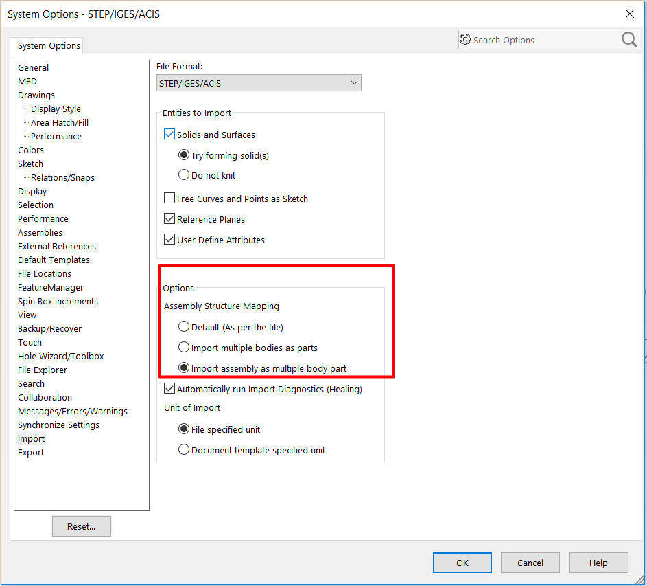
Task: Open the Selection category
Action: tap(36, 205)
